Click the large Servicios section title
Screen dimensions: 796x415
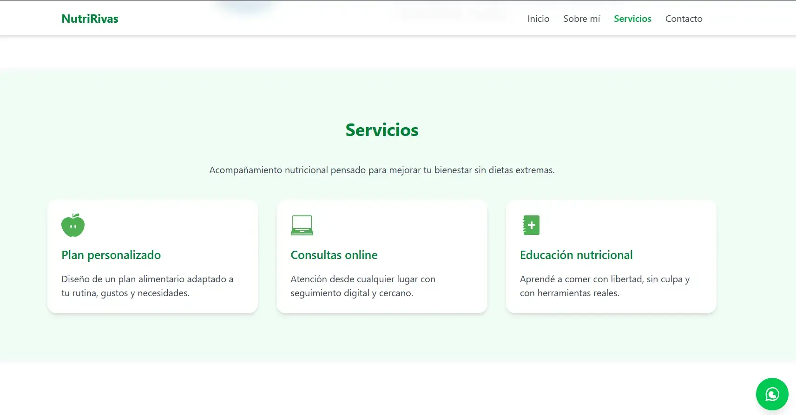coord(382,130)
